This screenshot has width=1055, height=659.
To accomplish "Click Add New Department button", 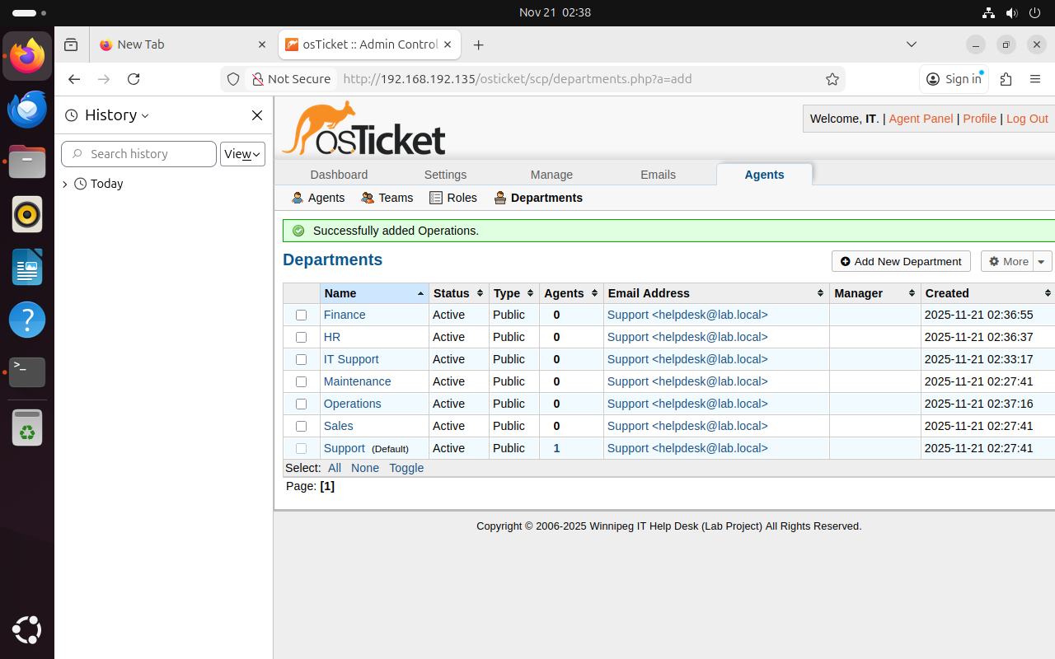I will pos(901,261).
